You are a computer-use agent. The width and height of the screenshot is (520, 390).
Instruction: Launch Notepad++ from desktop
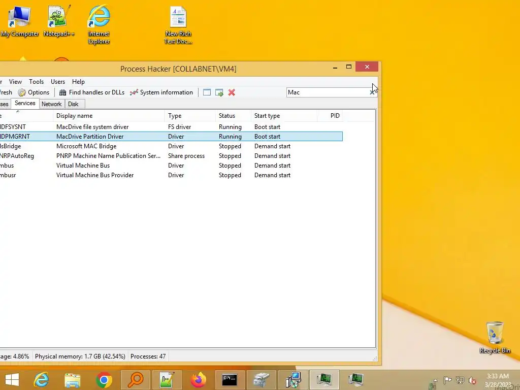pyautogui.click(x=59, y=21)
